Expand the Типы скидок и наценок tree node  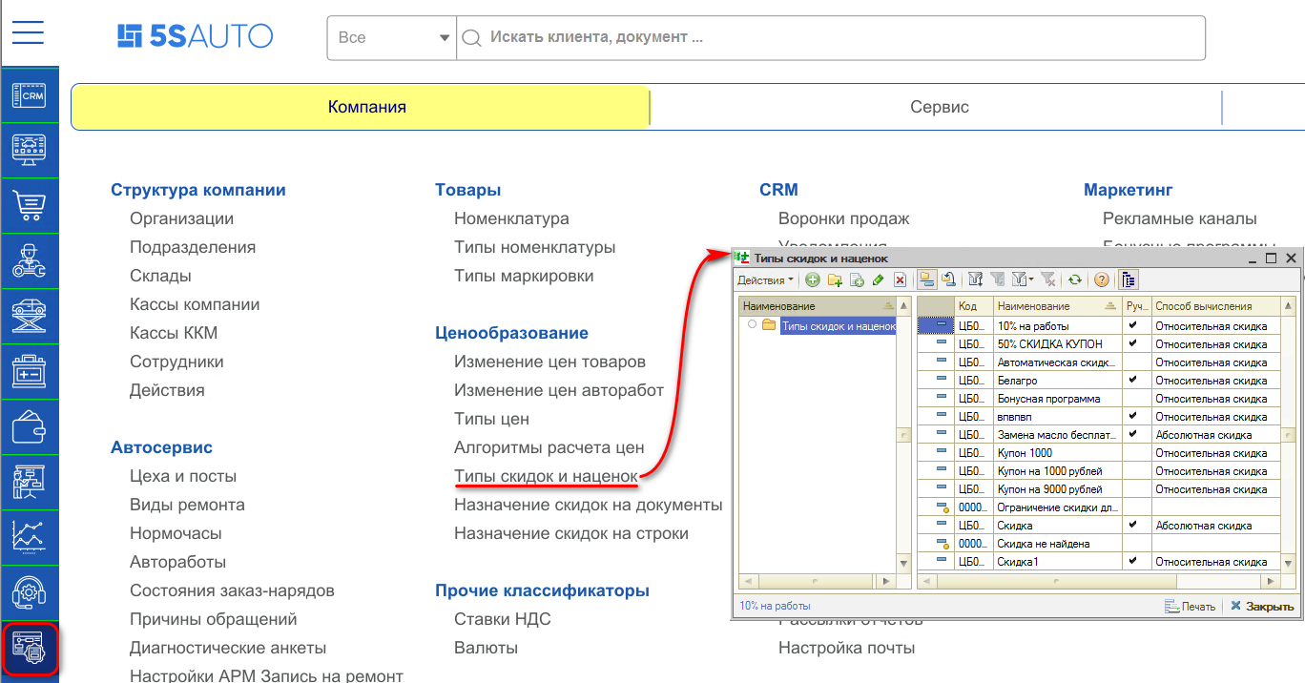753,325
